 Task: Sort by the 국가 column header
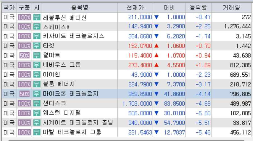(9, 8)
